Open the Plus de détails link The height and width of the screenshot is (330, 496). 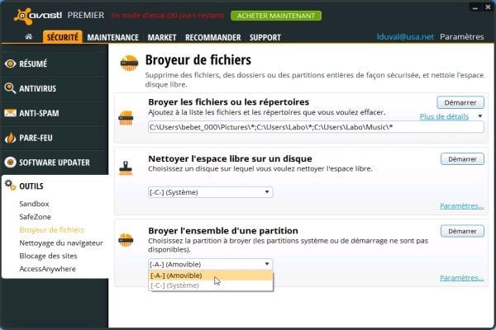pos(444,116)
